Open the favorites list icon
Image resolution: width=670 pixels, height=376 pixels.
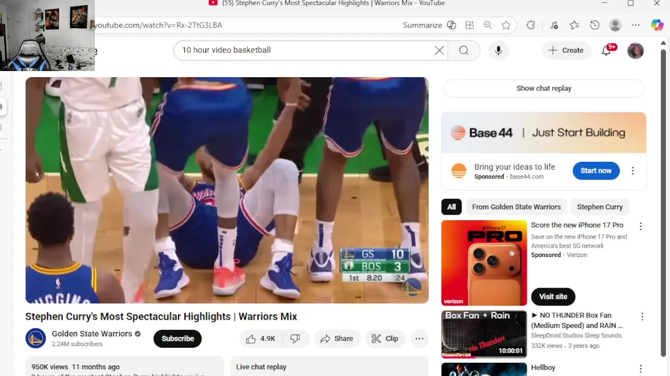(x=574, y=25)
